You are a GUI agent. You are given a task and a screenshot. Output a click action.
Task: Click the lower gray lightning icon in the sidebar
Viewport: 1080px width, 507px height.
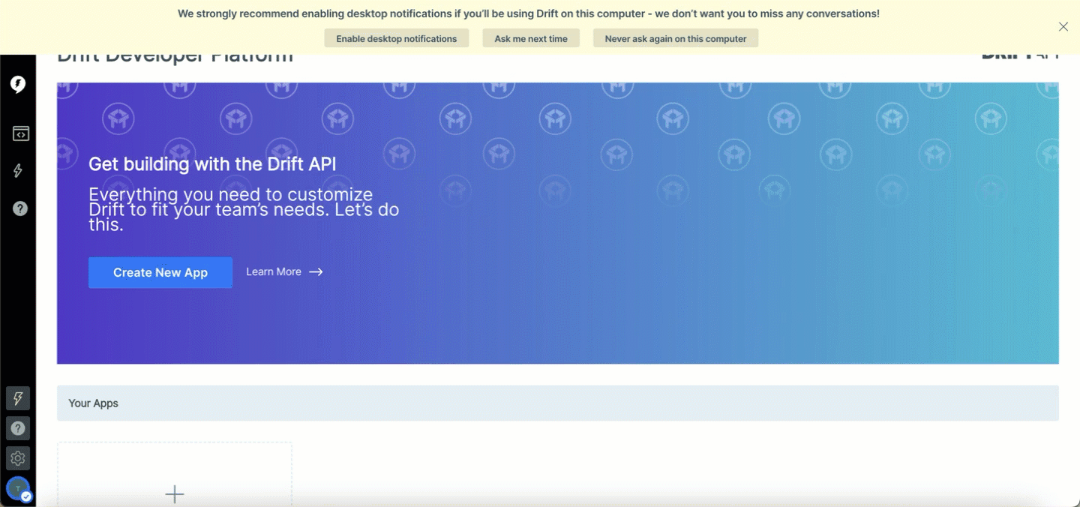pyautogui.click(x=18, y=398)
